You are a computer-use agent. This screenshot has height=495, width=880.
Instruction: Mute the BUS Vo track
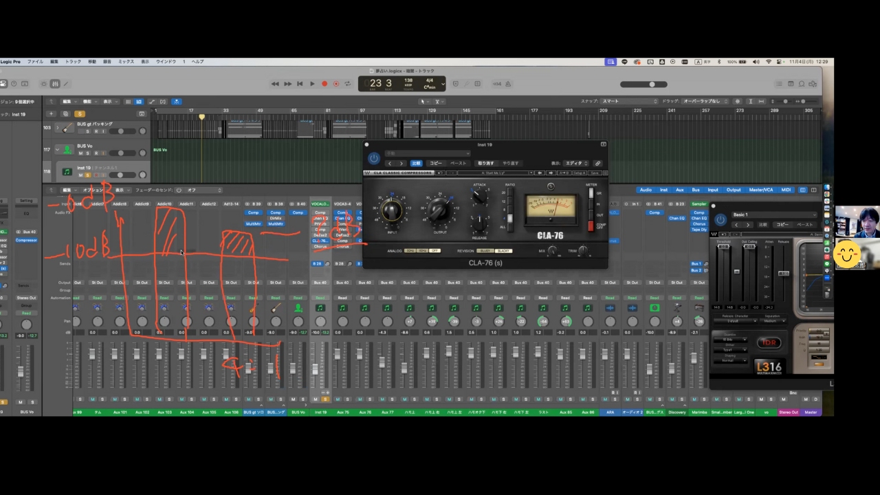pyautogui.click(x=80, y=153)
